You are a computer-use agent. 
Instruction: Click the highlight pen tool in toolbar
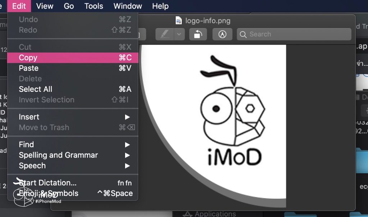[x=165, y=34]
